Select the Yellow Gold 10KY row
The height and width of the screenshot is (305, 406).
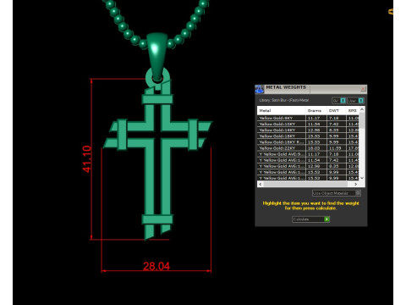(308, 124)
